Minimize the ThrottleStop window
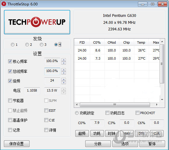The height and width of the screenshot is (150, 169). (x=142, y=4)
